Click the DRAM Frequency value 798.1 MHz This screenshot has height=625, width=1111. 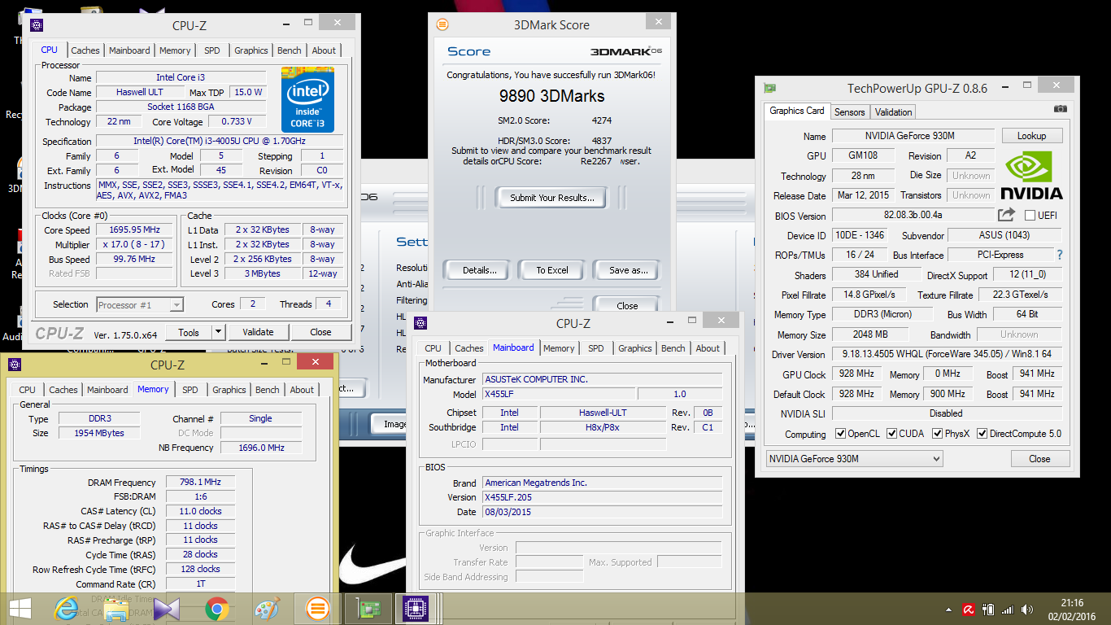(x=200, y=483)
